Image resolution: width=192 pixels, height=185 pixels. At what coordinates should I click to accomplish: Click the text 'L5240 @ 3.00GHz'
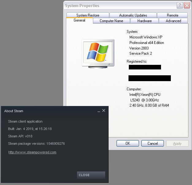144,100
